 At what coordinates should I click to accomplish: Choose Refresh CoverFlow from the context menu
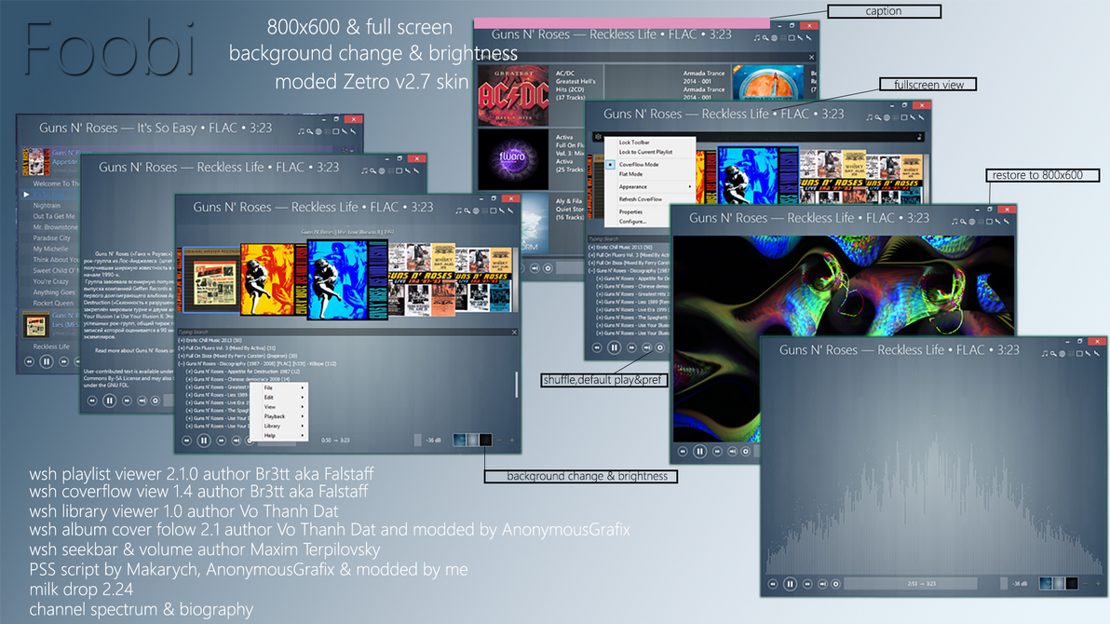click(x=641, y=199)
